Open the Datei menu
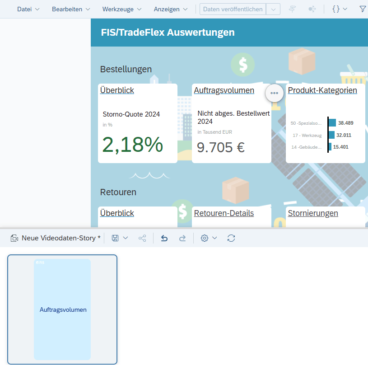The height and width of the screenshot is (366, 368). pos(28,9)
